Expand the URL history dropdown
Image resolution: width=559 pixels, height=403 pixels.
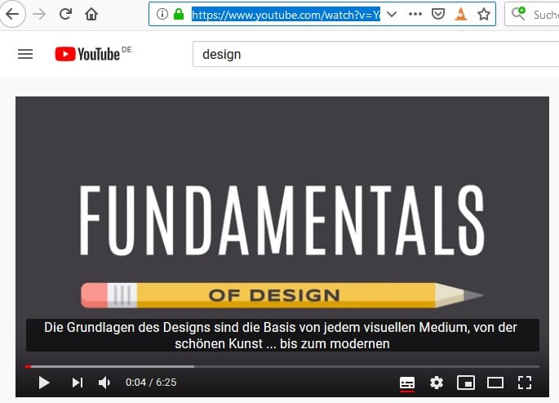click(392, 14)
